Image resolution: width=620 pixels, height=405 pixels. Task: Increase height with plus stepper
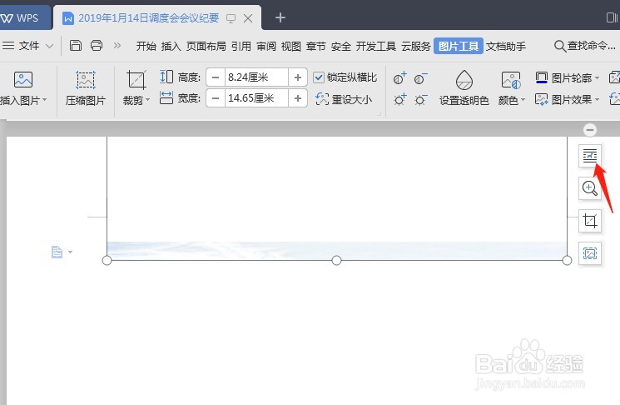[x=298, y=77]
